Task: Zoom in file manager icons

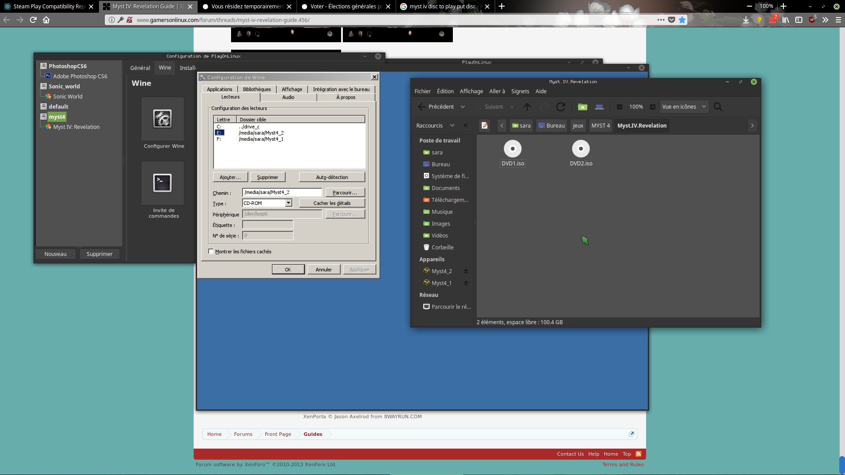Action: [653, 107]
